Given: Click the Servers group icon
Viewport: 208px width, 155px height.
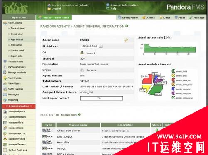Looking at the screenshot, I should 82,70.
